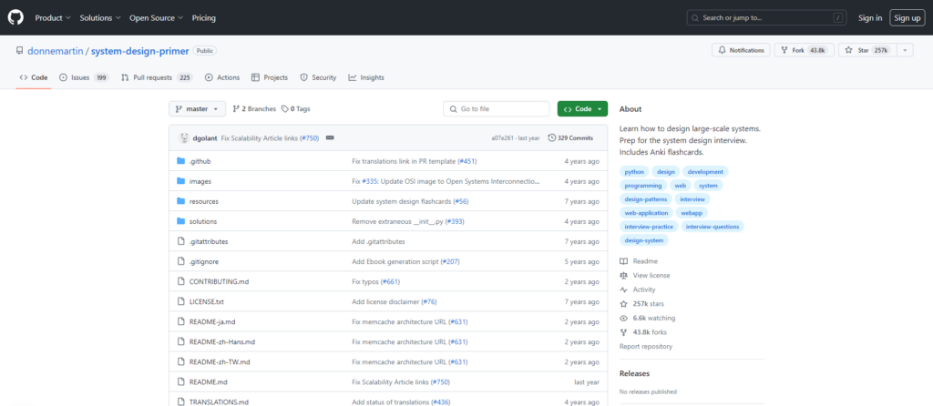Expand the master branch dropdown
Screen dimensions: 933x406
(x=197, y=108)
